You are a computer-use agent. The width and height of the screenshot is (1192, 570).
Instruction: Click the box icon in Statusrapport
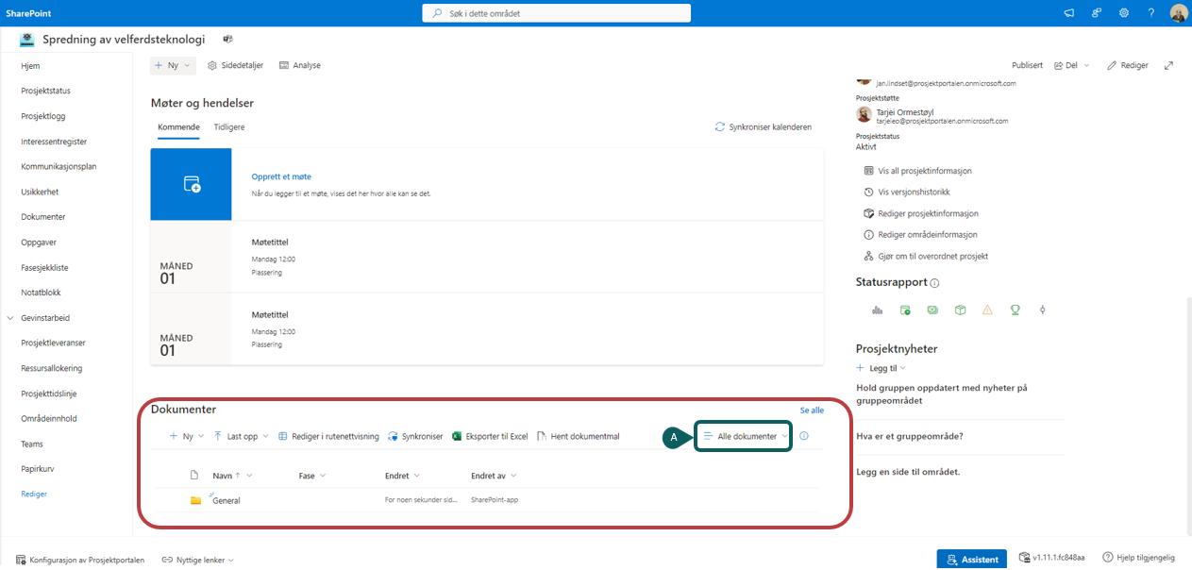coord(960,310)
